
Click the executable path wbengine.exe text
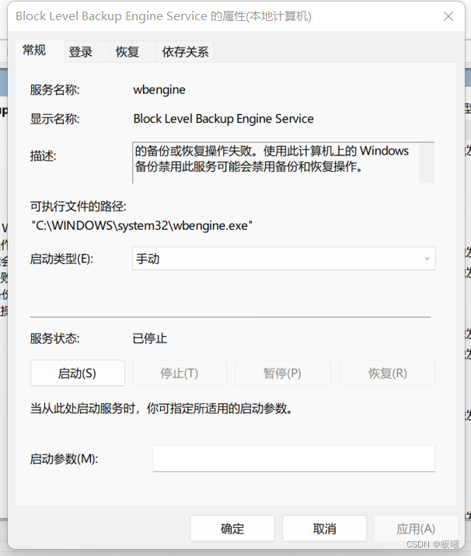point(142,225)
